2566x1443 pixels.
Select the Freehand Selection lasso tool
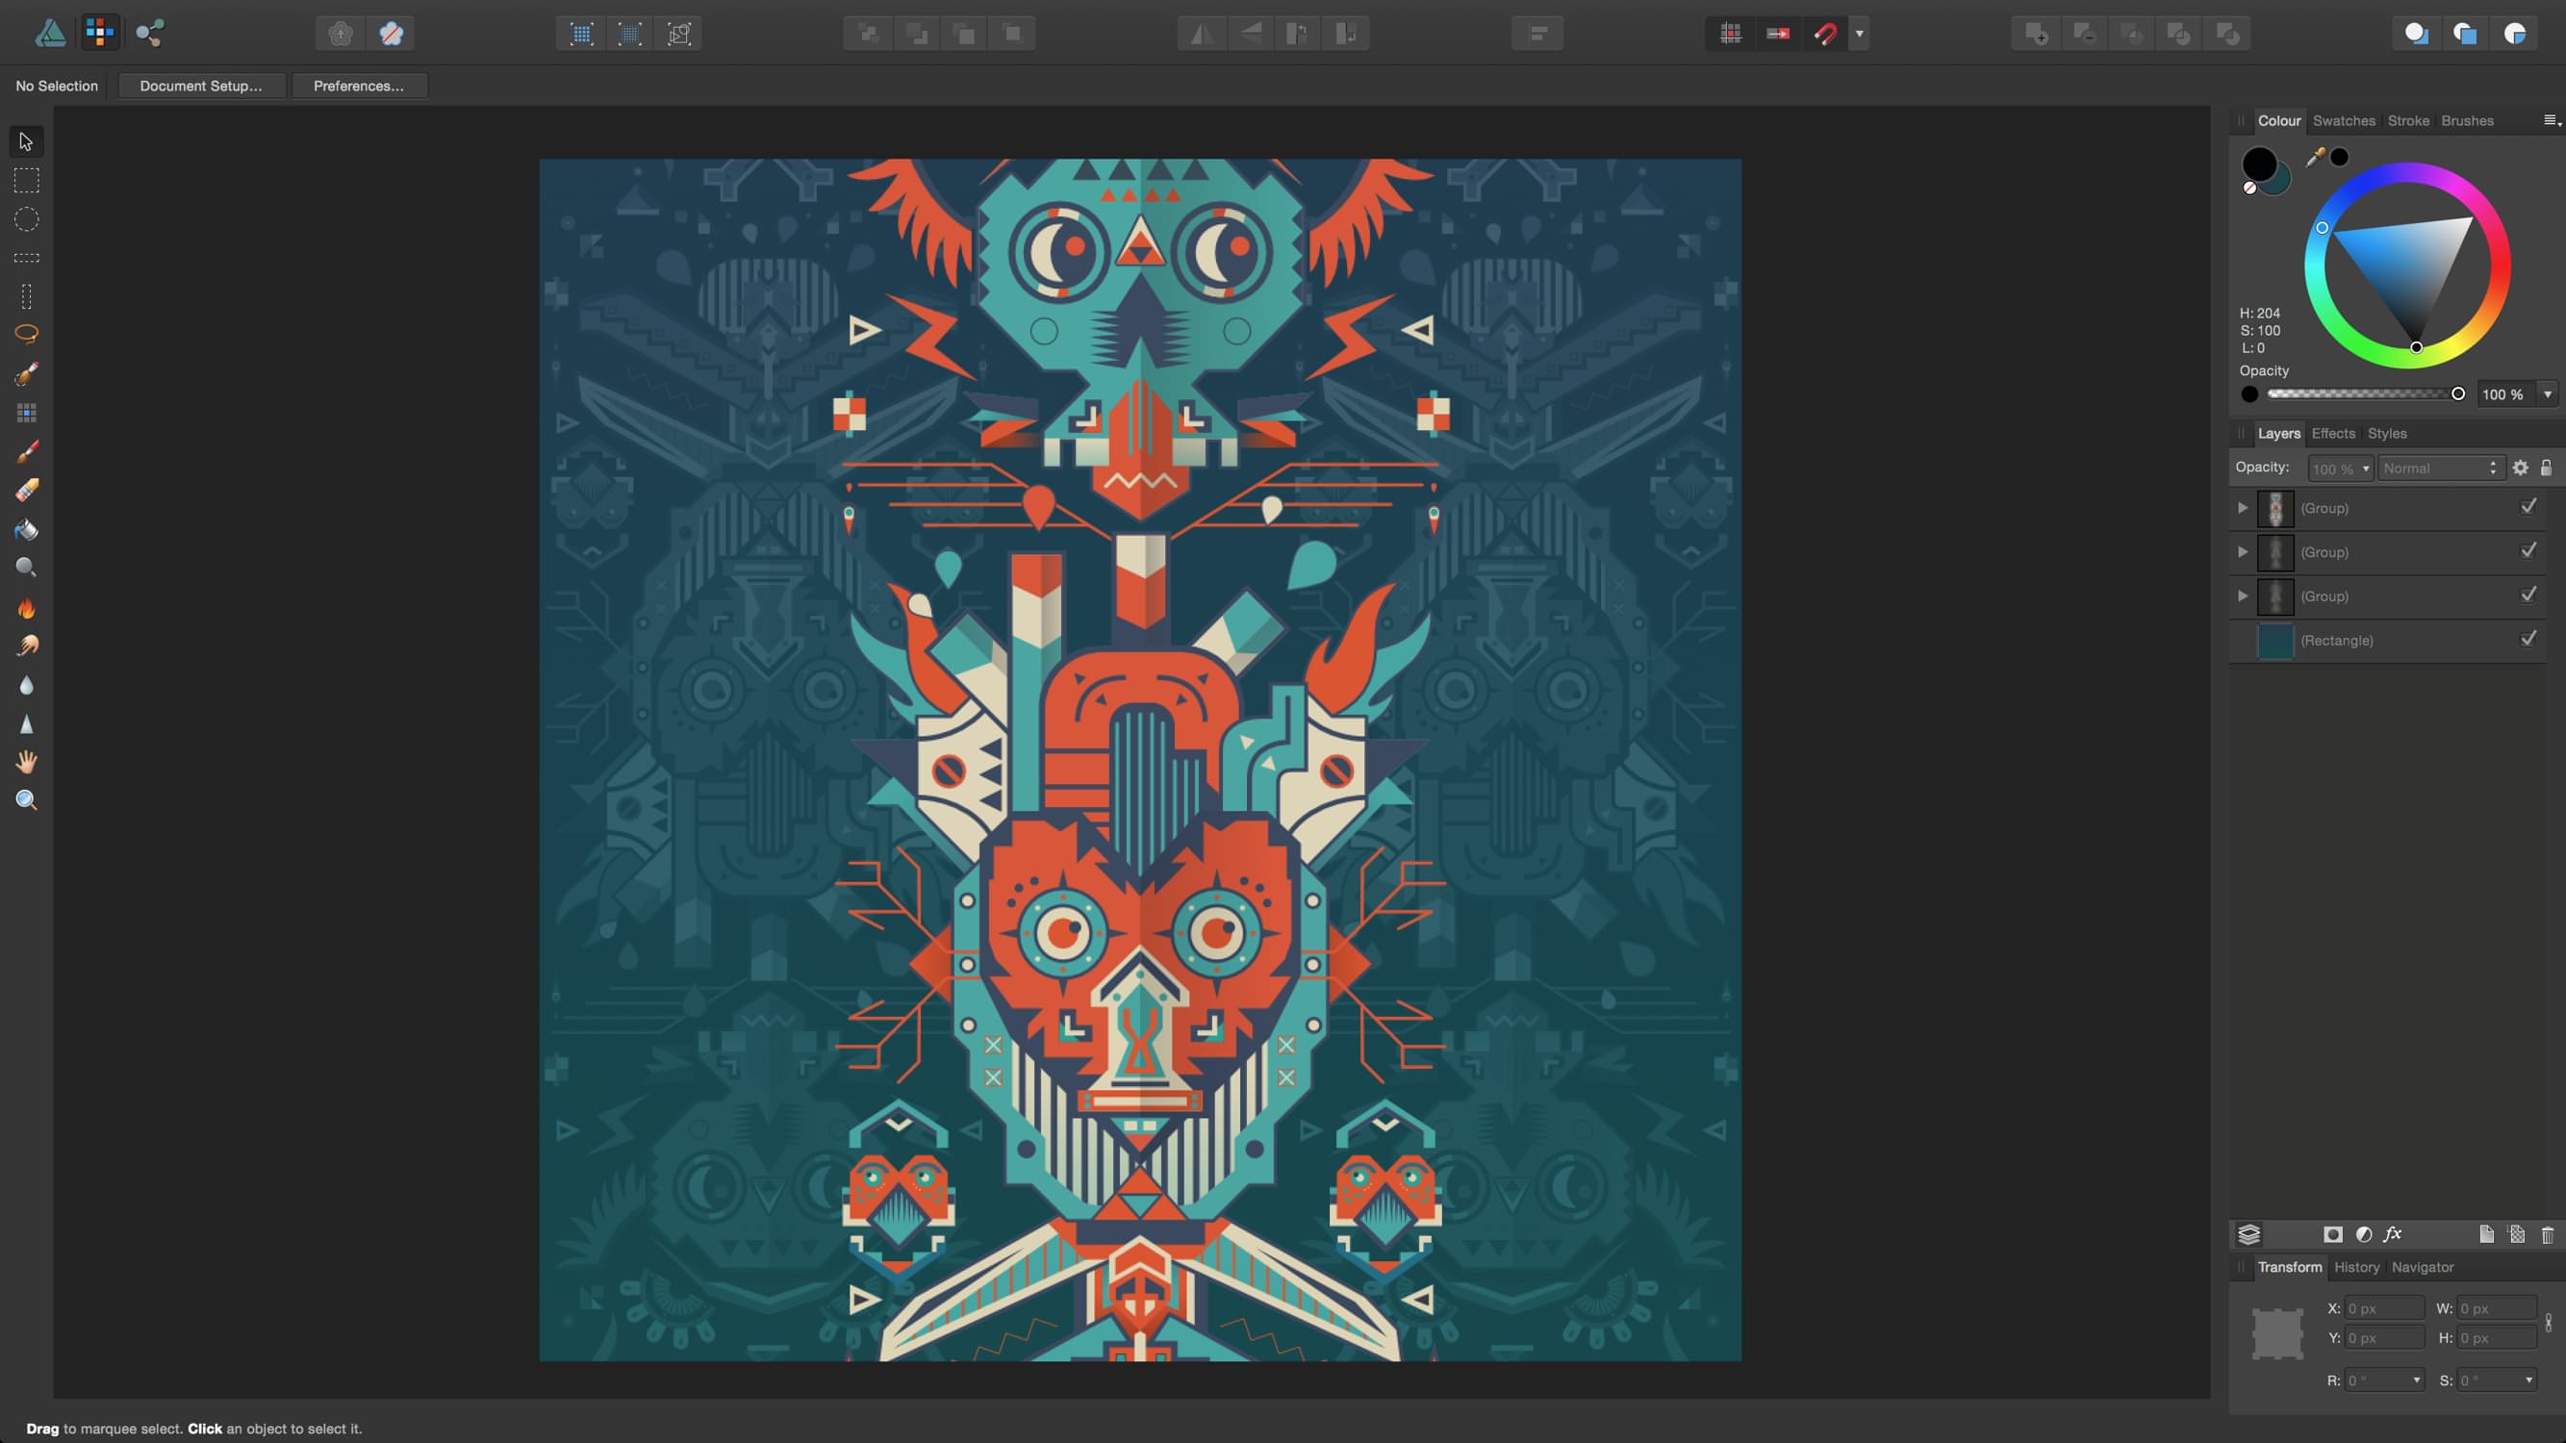[26, 334]
